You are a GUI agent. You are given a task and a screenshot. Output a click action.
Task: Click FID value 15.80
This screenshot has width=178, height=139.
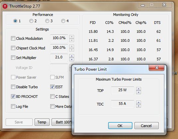click(93, 32)
